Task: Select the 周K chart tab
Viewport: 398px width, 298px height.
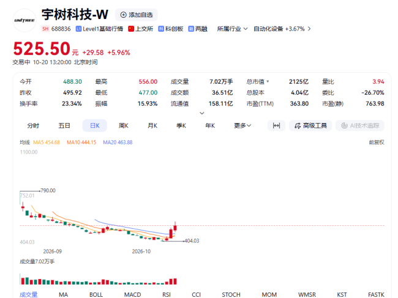Action: pyautogui.click(x=124, y=126)
